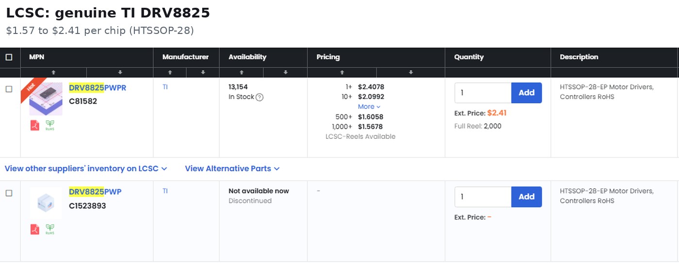The height and width of the screenshot is (263, 679).
Task: Sort Manufacturer column ascending arrow
Action: [x=170, y=72]
